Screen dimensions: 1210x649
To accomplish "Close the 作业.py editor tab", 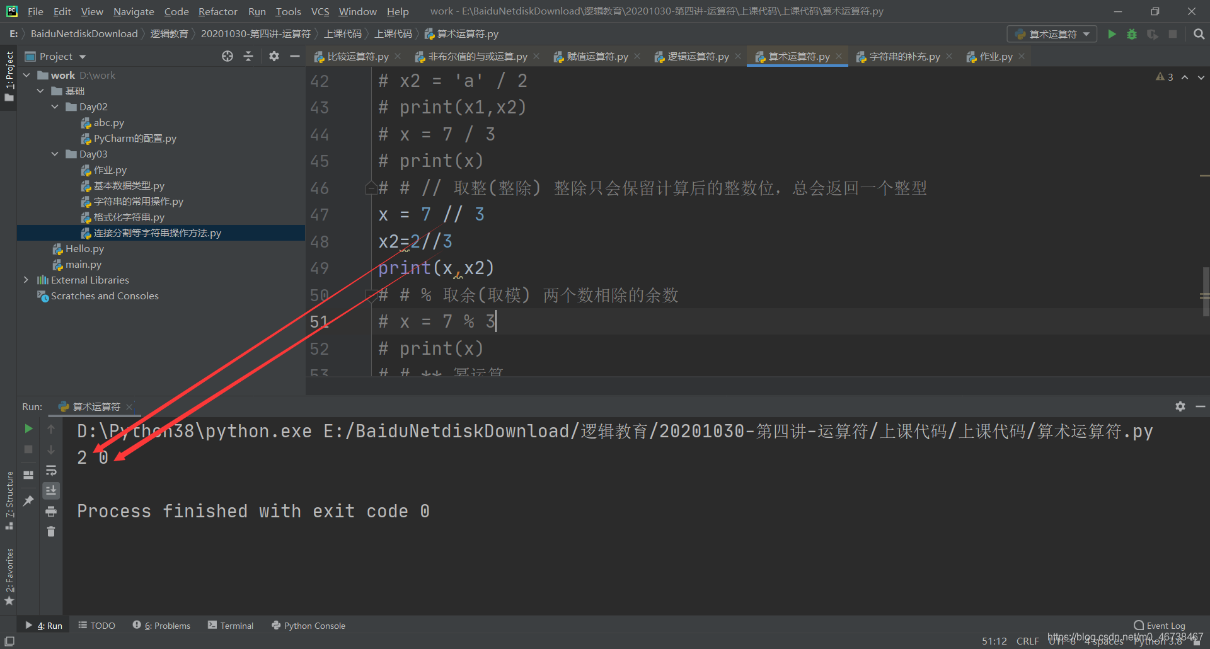I will coord(1022,56).
